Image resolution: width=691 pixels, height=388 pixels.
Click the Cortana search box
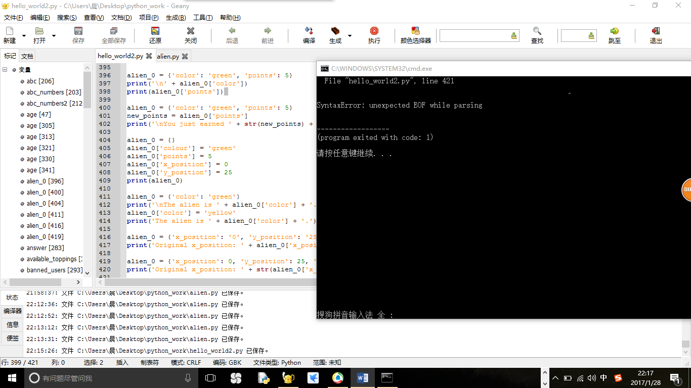point(111,378)
